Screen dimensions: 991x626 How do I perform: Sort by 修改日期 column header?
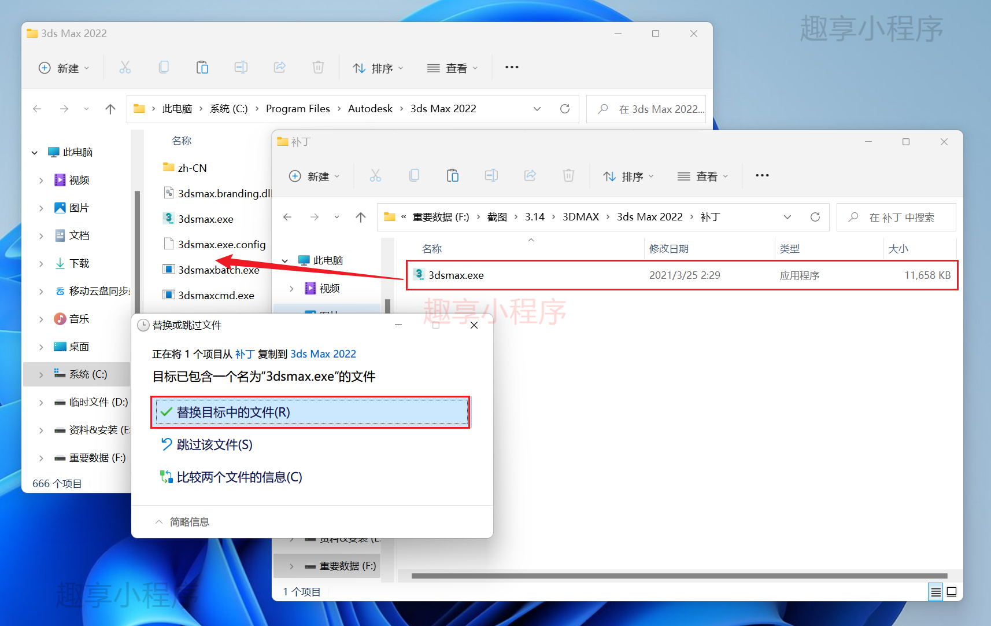pos(668,249)
